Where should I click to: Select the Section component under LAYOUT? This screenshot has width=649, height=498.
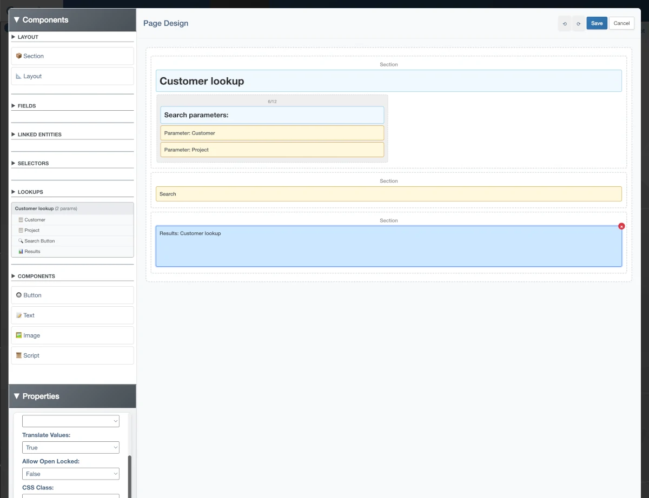(33, 56)
